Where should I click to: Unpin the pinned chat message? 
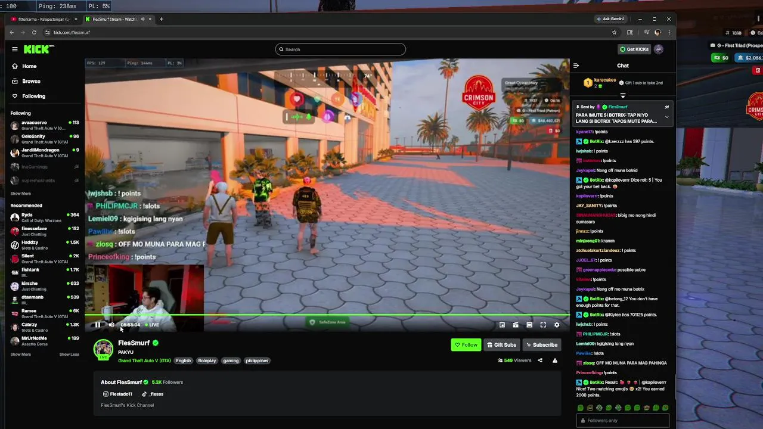point(666,107)
